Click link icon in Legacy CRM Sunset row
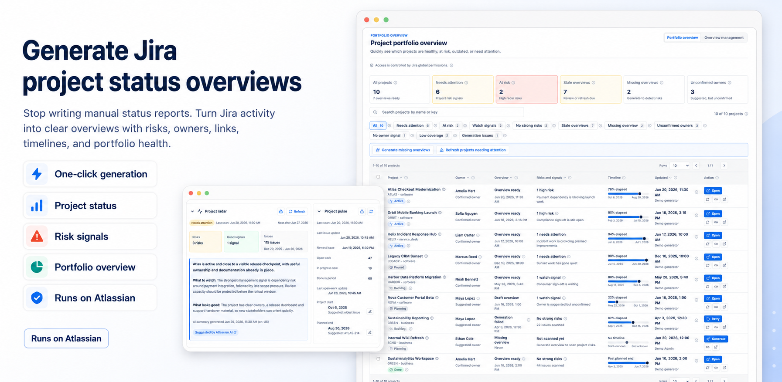Viewport: 782px width, 382px height. click(716, 265)
